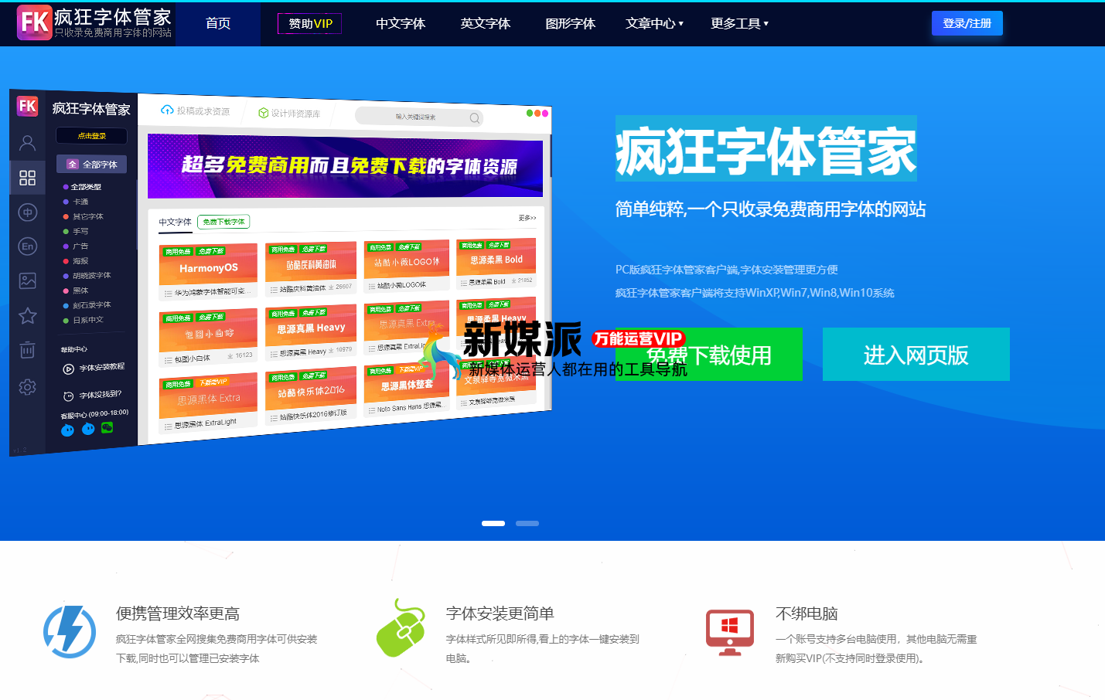Open the 思源真黑 Heavy font card

coord(311,332)
